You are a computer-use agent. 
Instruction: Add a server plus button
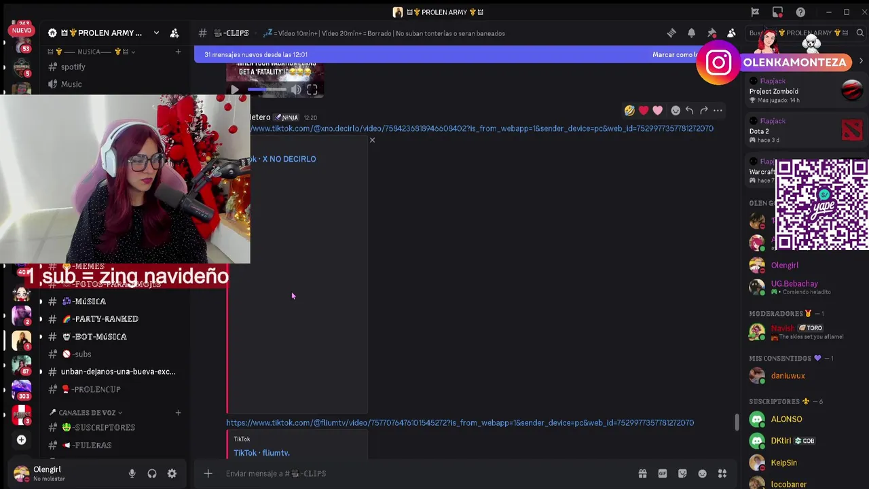coord(21,440)
